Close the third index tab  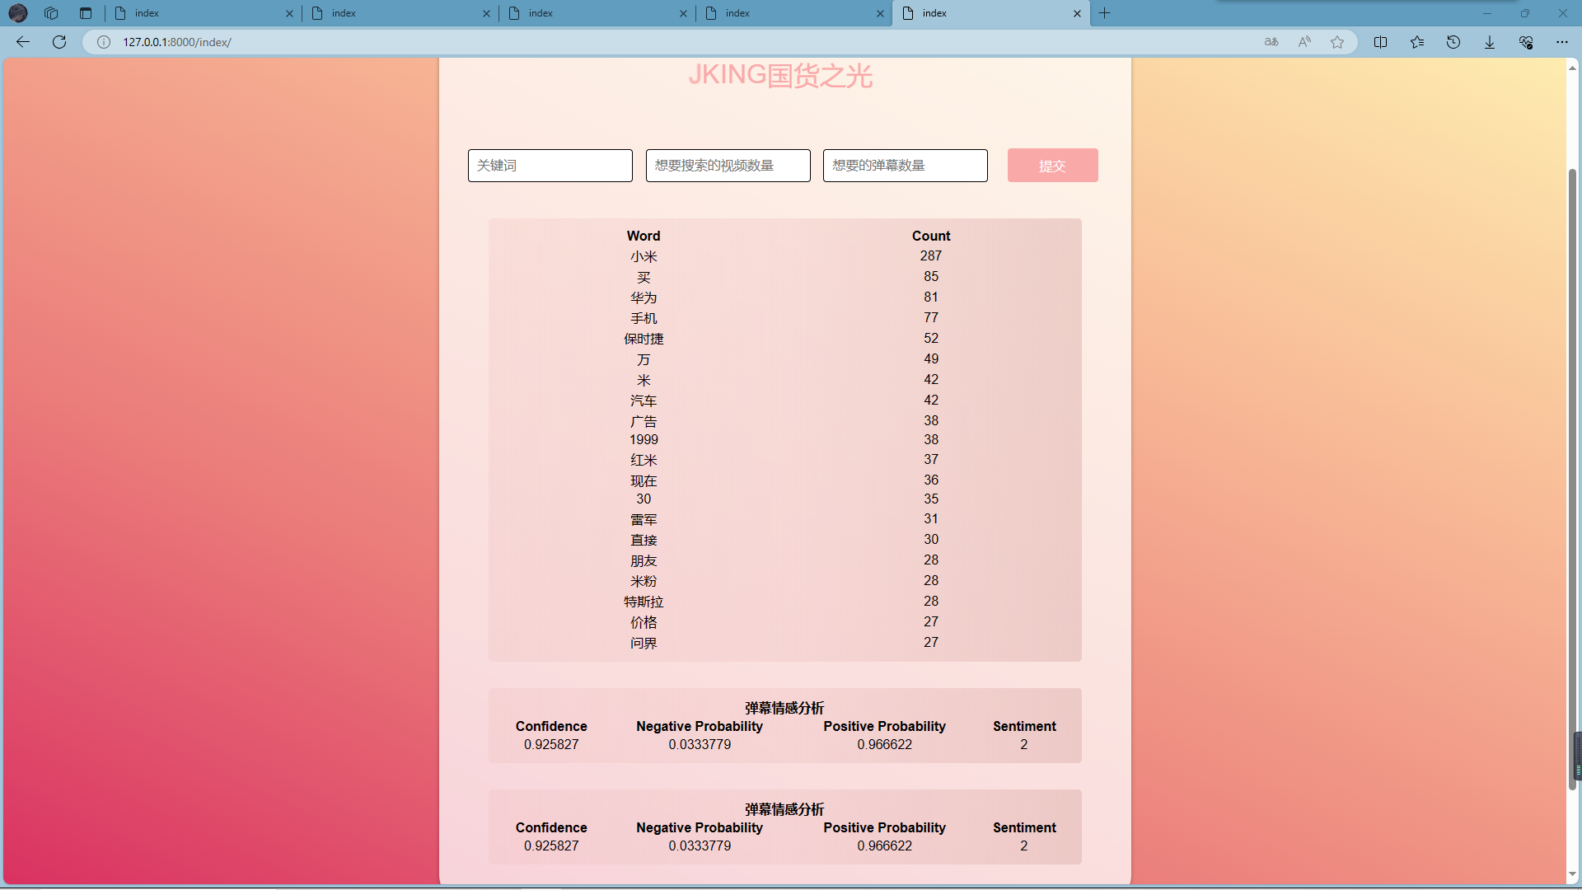(x=683, y=13)
